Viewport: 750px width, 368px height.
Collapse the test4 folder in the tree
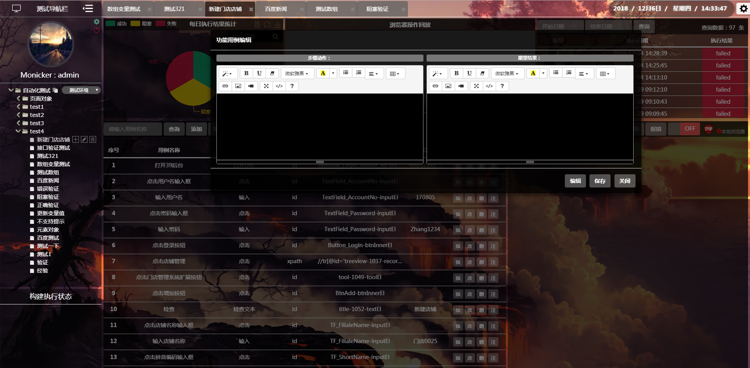click(18, 131)
